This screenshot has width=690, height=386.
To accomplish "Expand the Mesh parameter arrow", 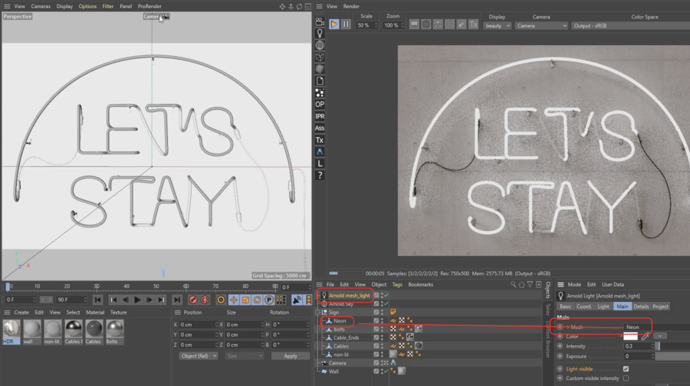I will pos(568,327).
